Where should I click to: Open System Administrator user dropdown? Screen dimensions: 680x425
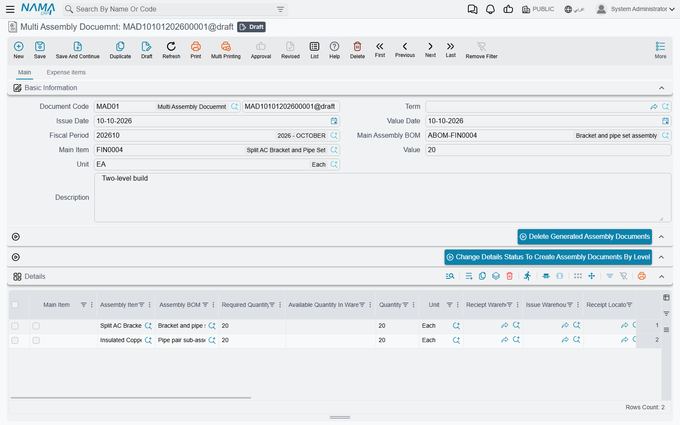pyautogui.click(x=635, y=9)
